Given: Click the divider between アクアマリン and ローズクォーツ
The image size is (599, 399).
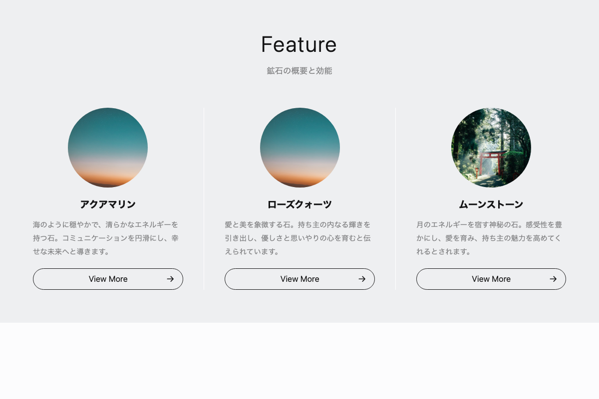Looking at the screenshot, I should pyautogui.click(x=204, y=199).
